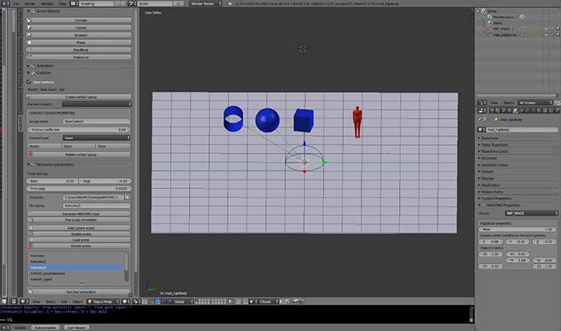Expand the Transform section in properties
Screen dimensions: 561x331
(x=490, y=137)
